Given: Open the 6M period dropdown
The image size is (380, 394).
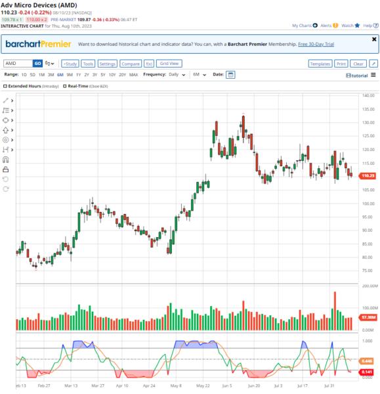Looking at the screenshot, I should [200, 75].
